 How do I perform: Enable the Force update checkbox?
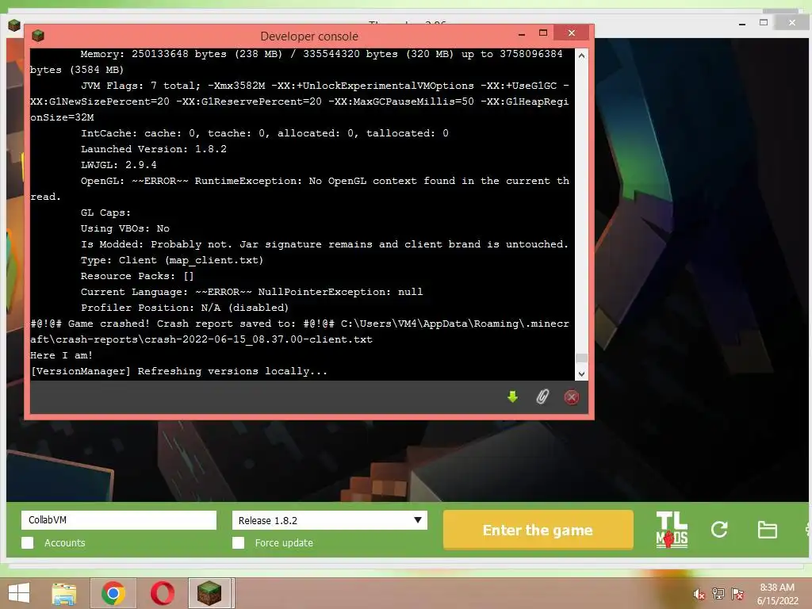coord(238,542)
